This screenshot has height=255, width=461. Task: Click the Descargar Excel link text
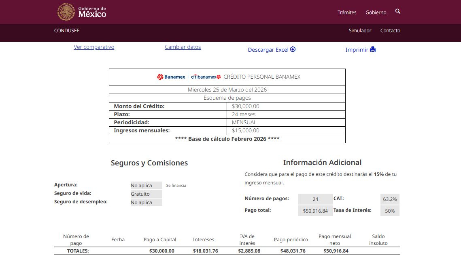(x=268, y=50)
